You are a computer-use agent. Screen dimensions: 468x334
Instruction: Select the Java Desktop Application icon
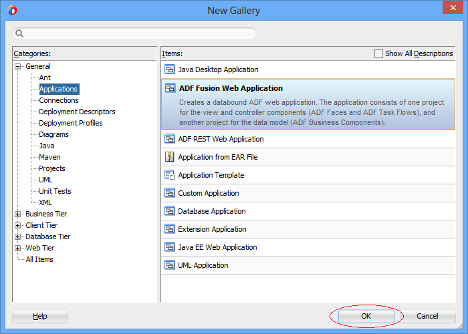170,69
